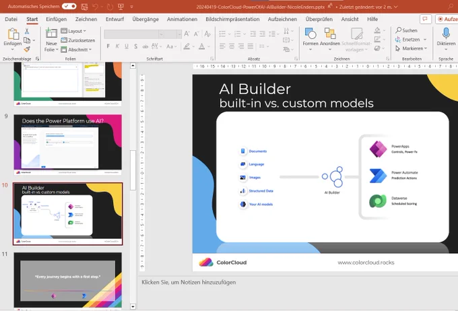Select slide 9 thumbnail Does the Power Platform
This screenshot has width=458, height=311.
point(68,145)
